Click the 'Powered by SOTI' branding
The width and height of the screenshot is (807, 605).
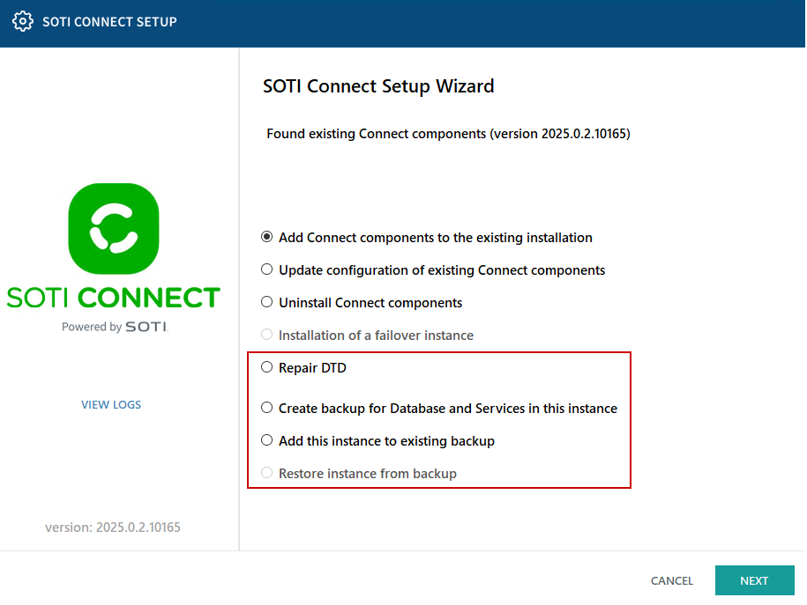coord(113,324)
